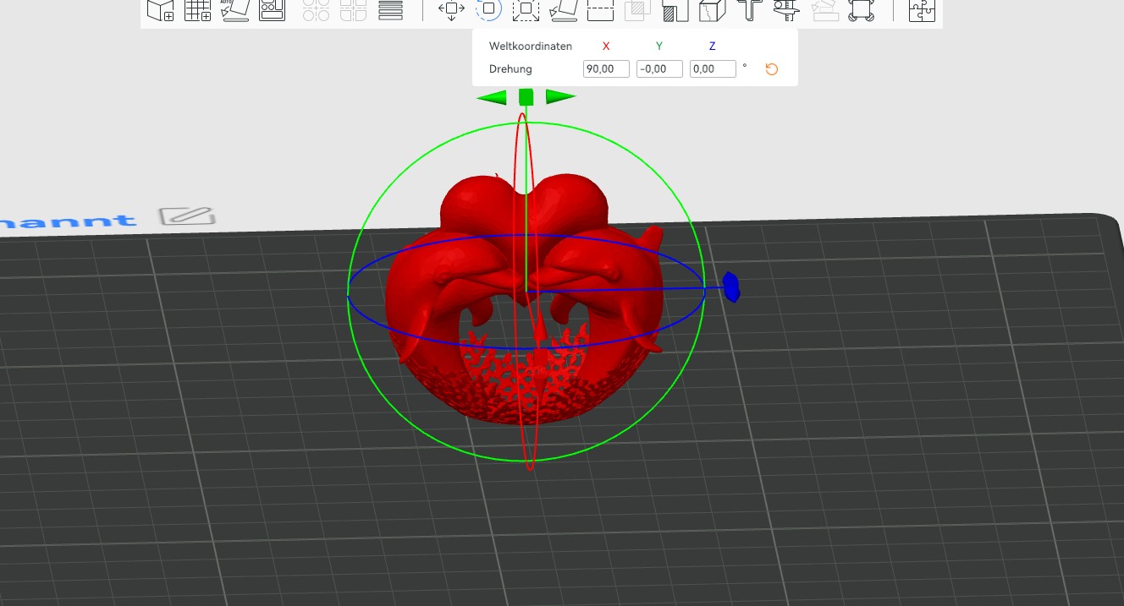Viewport: 1124px width, 606px height.
Task: Click the greyed-out color painting icon
Action: (x=824, y=10)
